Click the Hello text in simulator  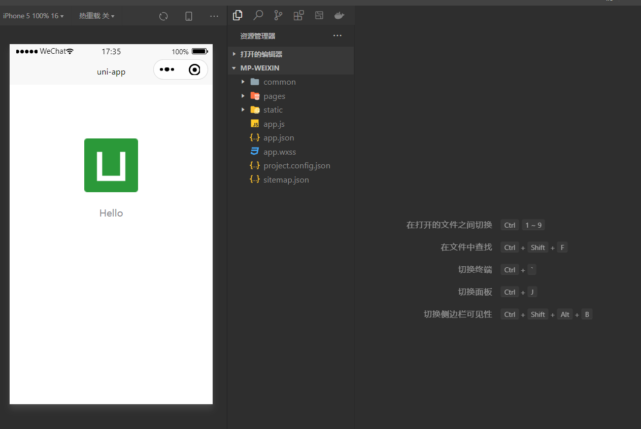(111, 213)
